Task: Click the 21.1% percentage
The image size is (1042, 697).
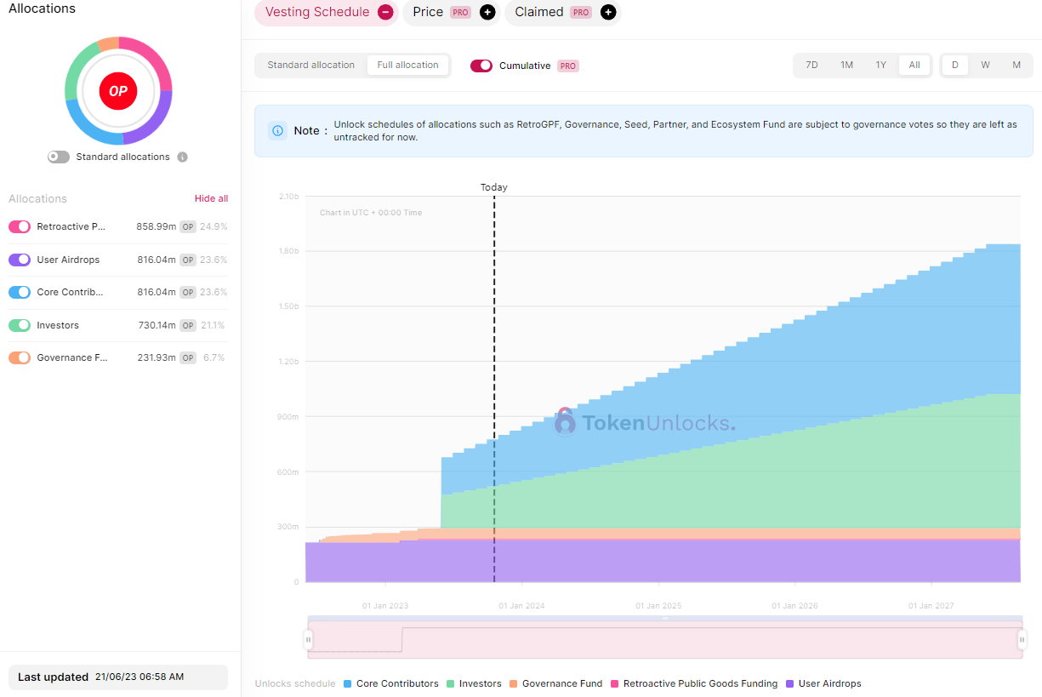Action: [214, 325]
